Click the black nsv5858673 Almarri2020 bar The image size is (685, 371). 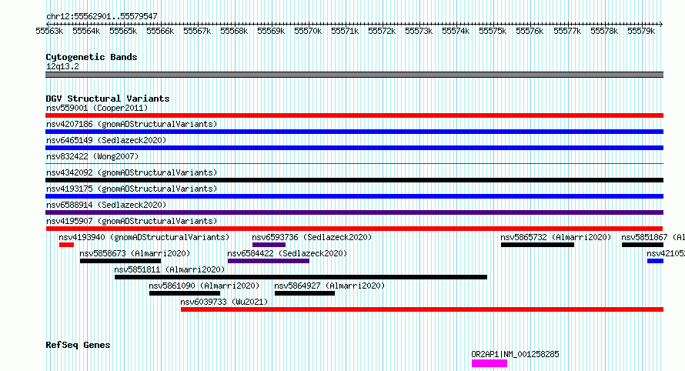120,261
